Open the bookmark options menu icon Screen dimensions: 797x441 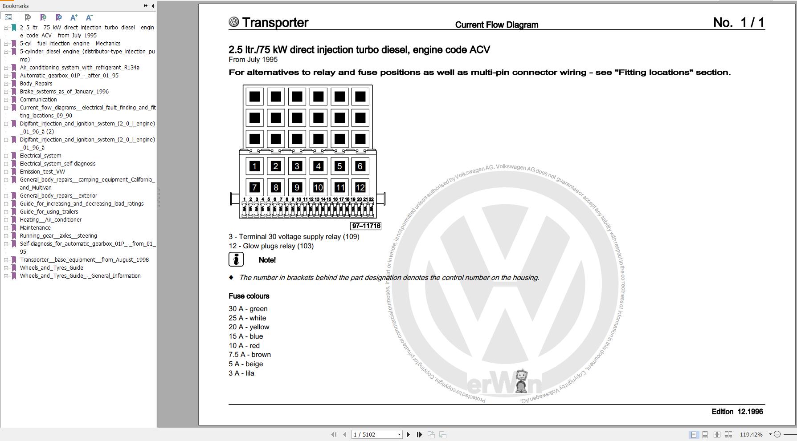coord(8,17)
